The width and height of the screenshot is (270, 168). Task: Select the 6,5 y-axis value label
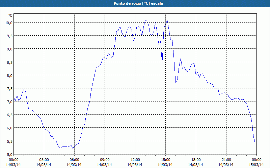click(9, 115)
